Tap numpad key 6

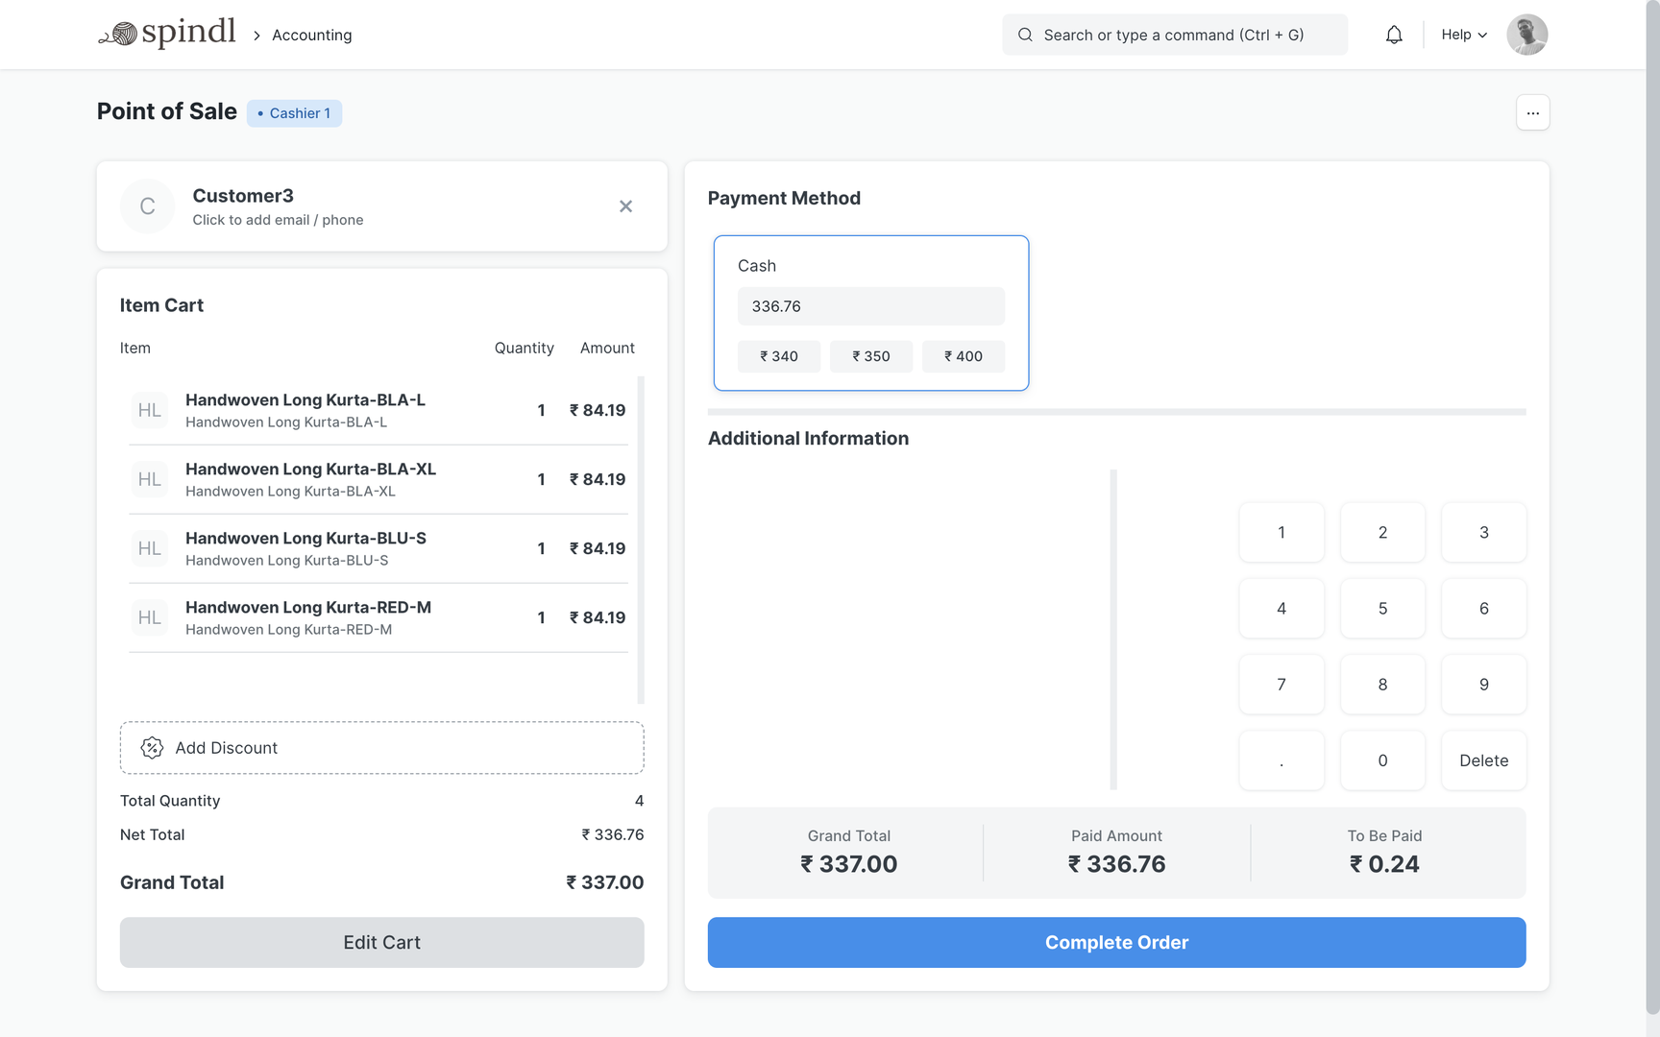(1483, 608)
